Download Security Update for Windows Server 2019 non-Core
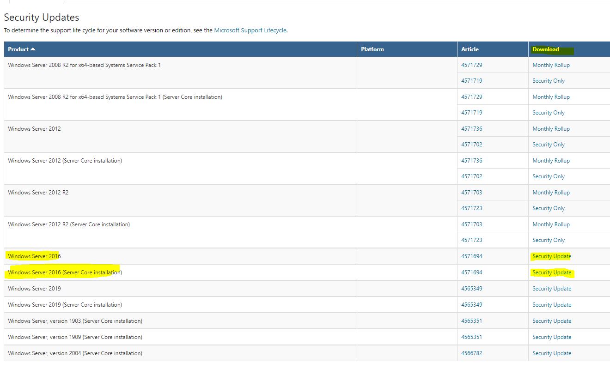Screen dimensions: 610x369 pyautogui.click(x=552, y=289)
